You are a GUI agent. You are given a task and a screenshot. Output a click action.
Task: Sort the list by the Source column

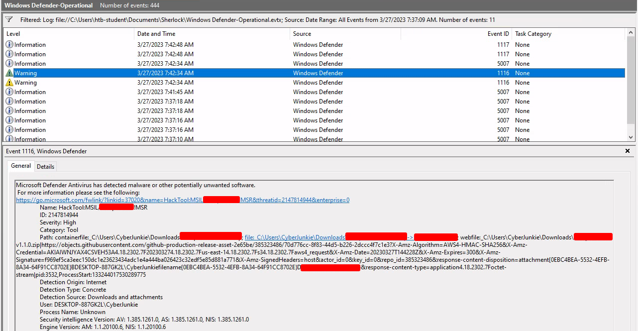(x=302, y=34)
